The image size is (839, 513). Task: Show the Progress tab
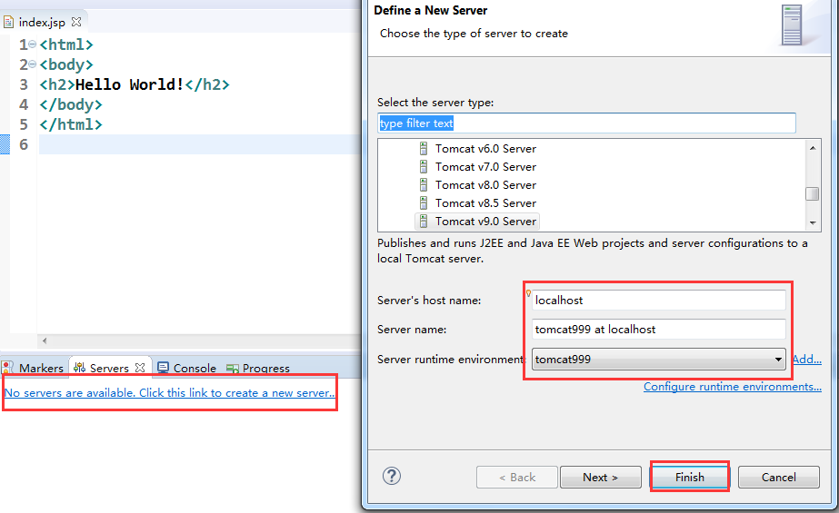point(258,368)
